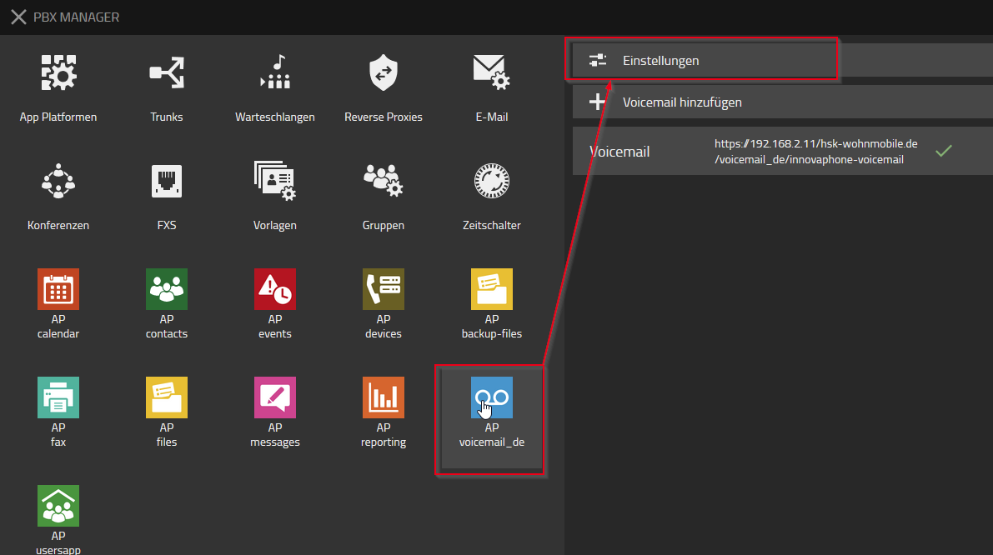
Task: Open the App Platformen icon
Action: (58, 72)
